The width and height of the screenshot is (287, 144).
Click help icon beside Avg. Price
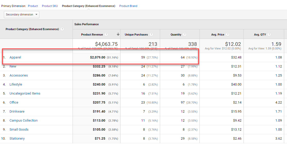(x=228, y=35)
